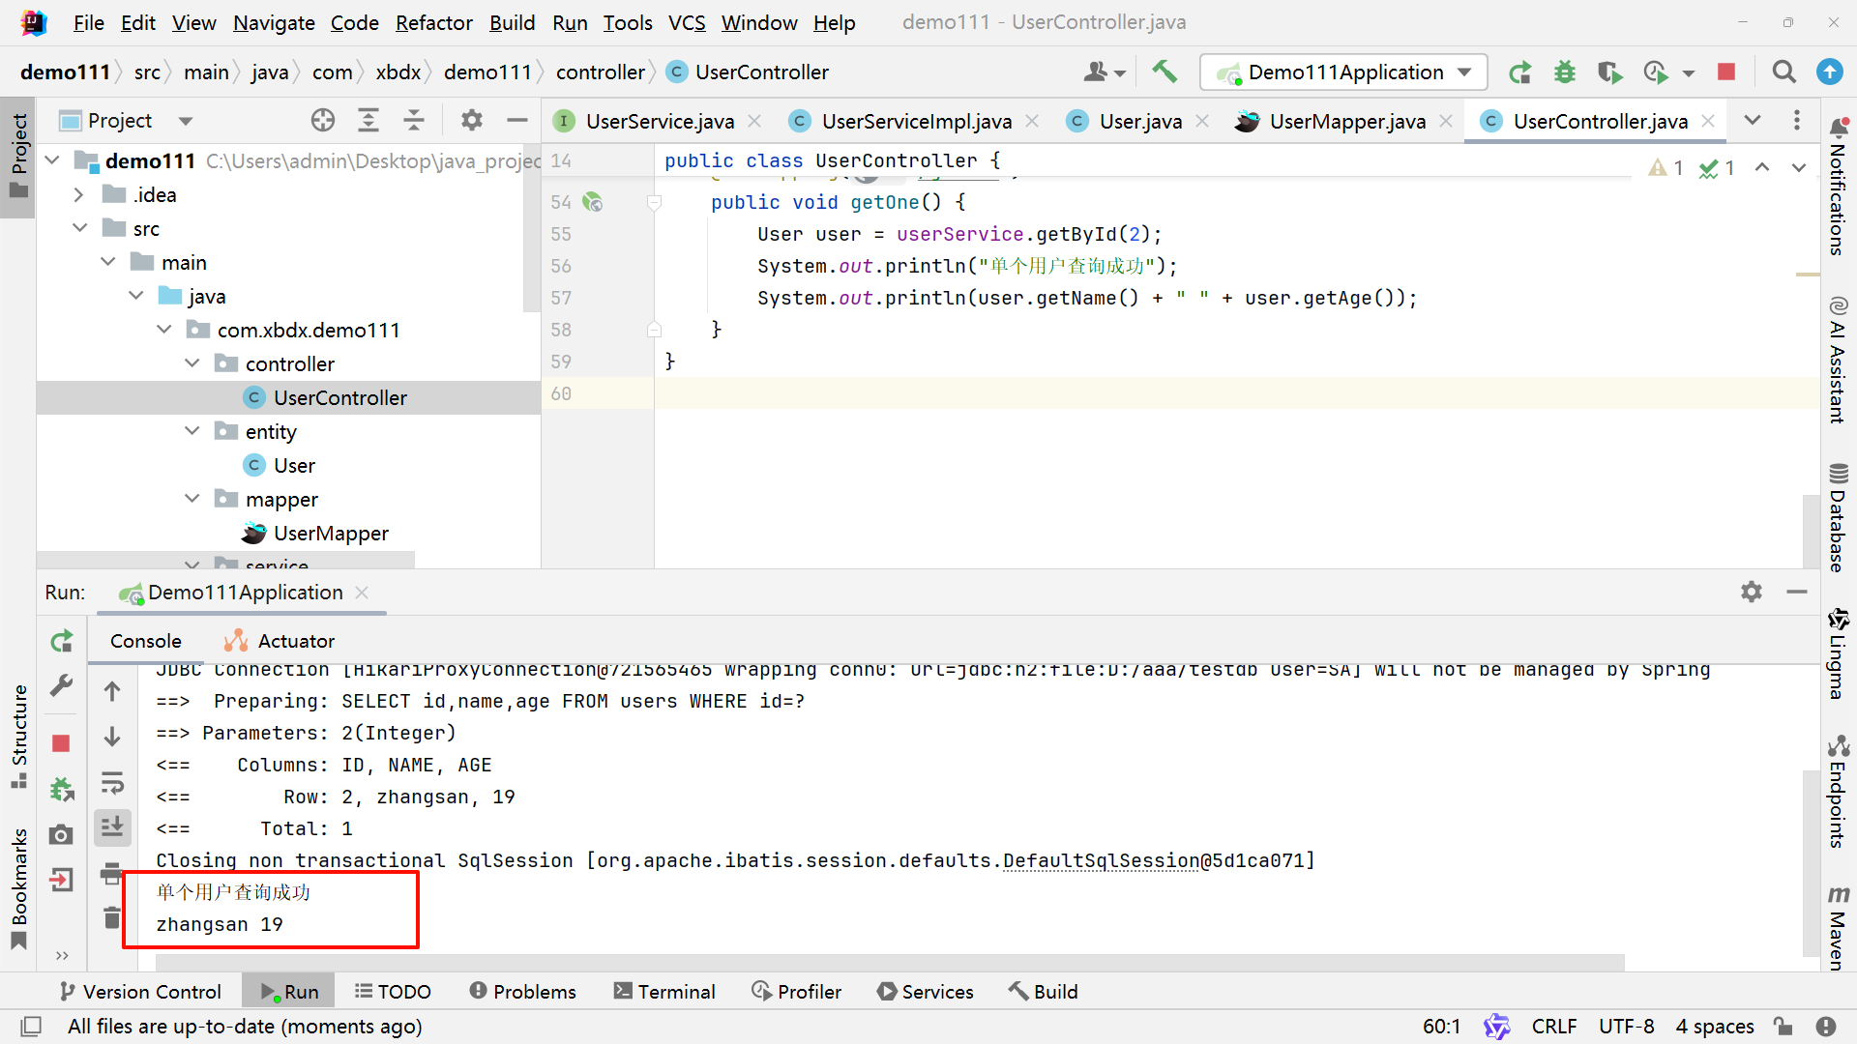Click the run gutter icon on line 54
This screenshot has height=1044, width=1857.
tap(592, 202)
